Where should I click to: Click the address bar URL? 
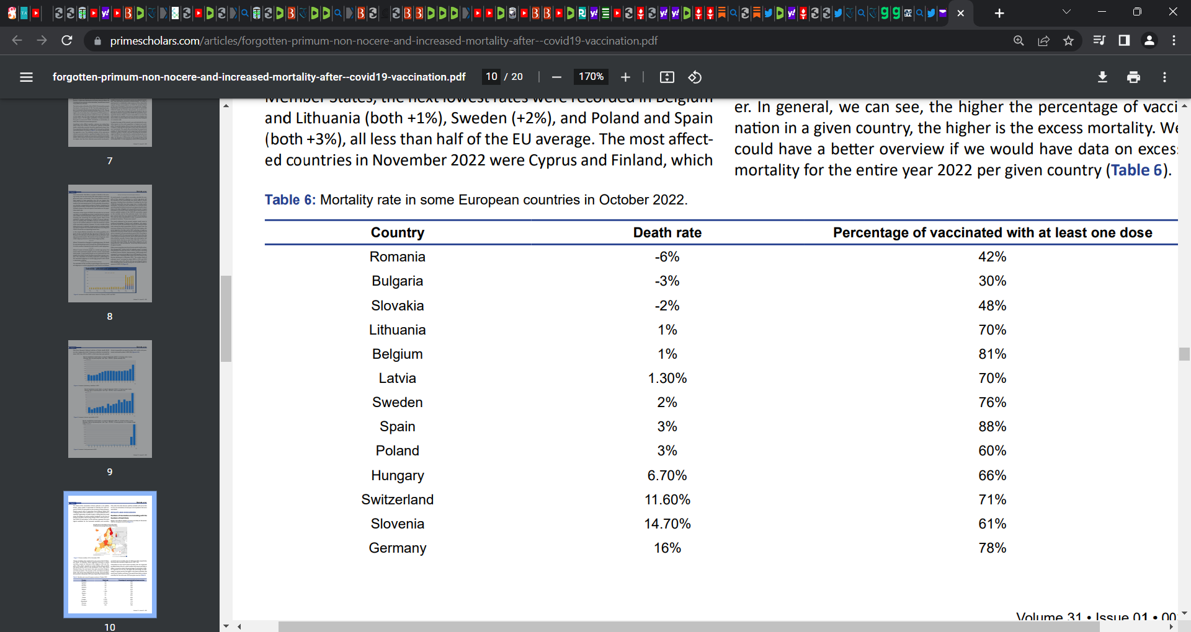coord(384,41)
